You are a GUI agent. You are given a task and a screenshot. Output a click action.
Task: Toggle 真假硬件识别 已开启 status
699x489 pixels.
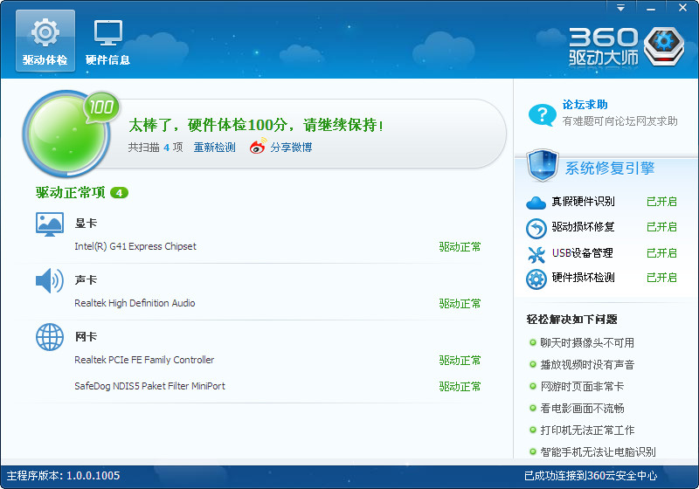[661, 202]
